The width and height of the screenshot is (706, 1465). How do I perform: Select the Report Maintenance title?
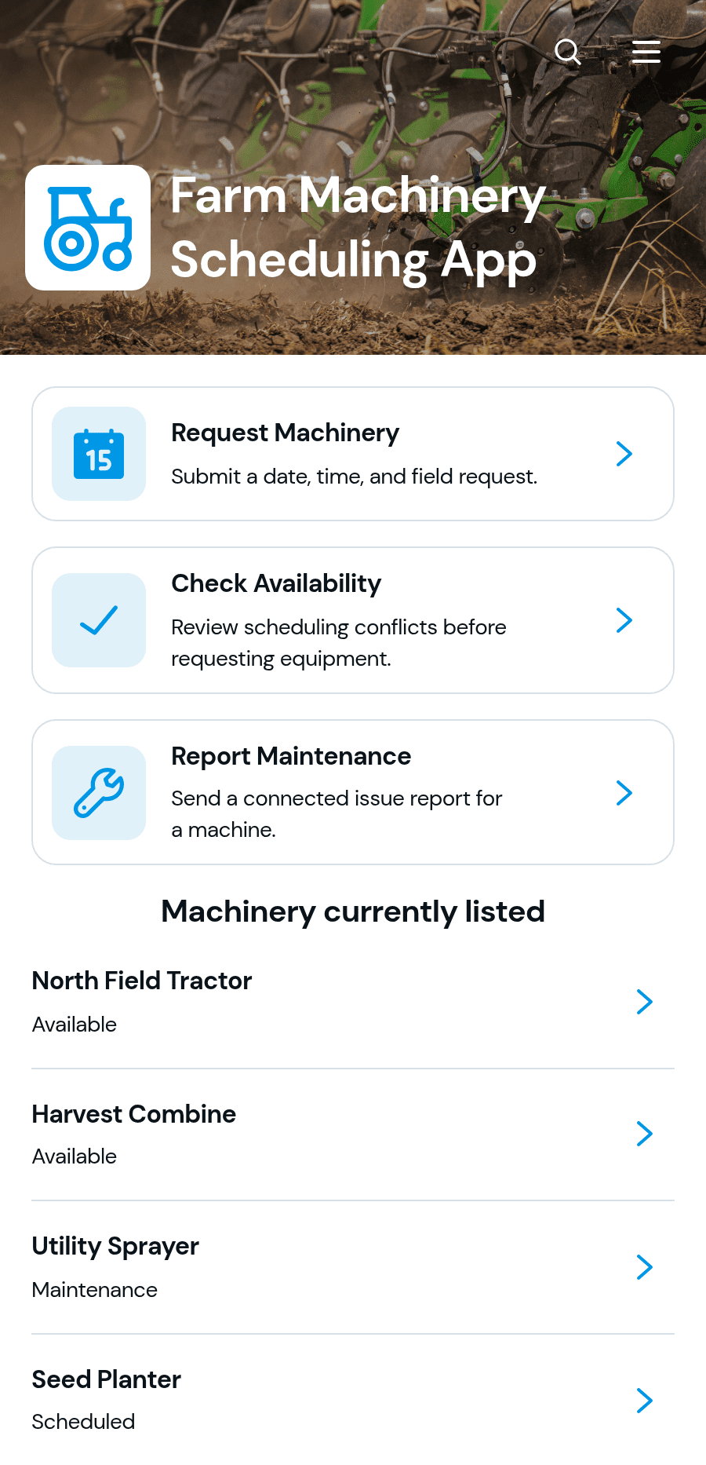(x=291, y=756)
